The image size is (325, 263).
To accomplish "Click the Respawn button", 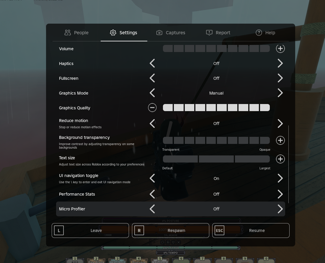I will tap(171, 230).
